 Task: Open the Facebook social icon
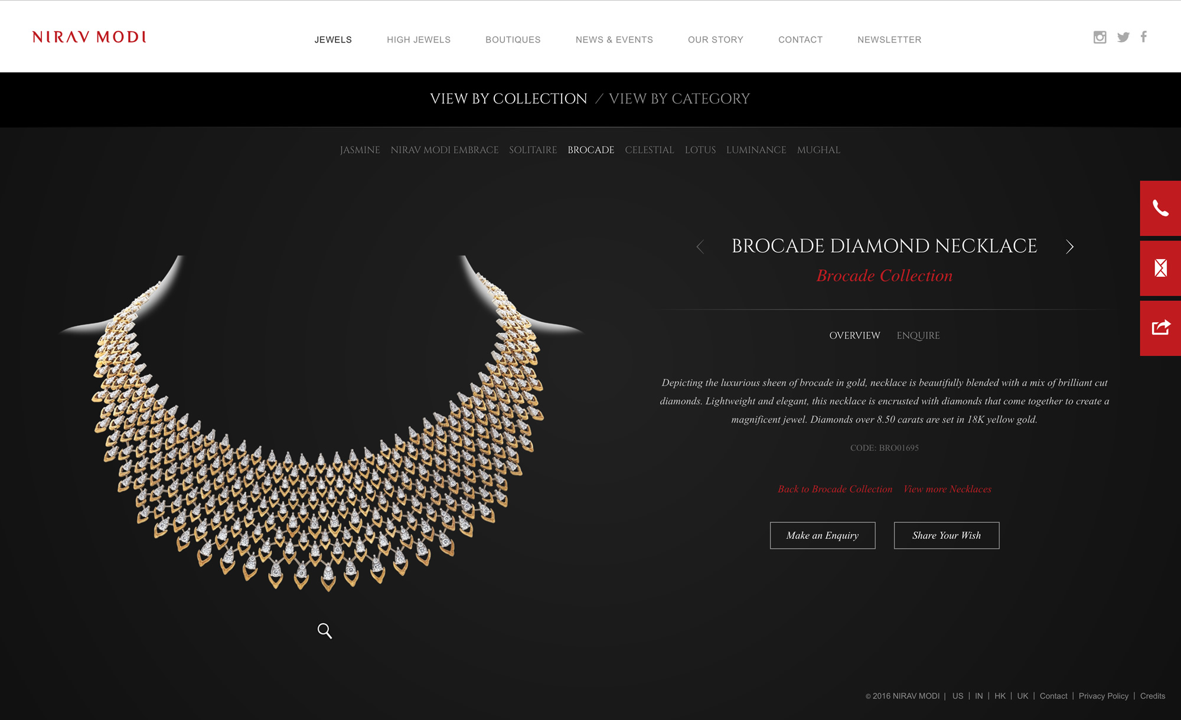coord(1144,37)
